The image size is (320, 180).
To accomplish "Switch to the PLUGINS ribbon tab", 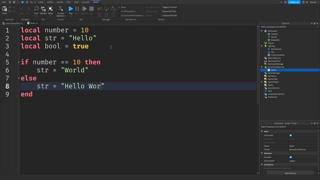I will [85, 2].
